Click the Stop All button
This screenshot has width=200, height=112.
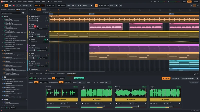coord(176,78)
